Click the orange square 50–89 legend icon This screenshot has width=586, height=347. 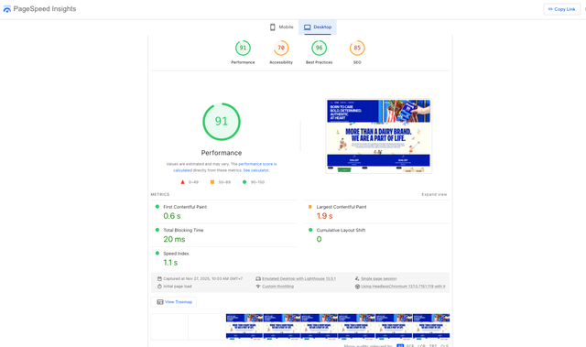coord(212,182)
